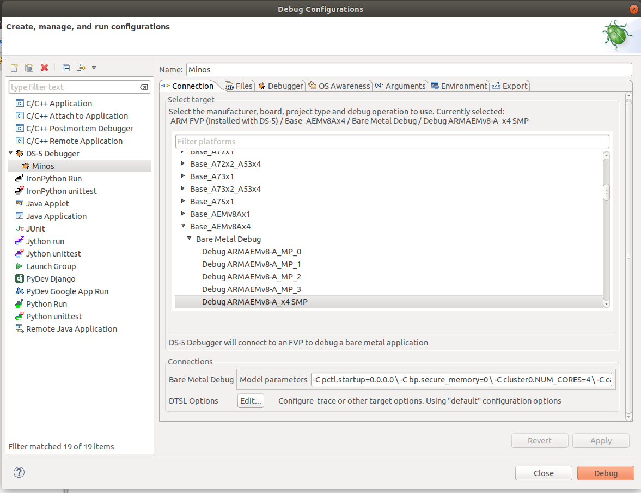Screen dimensions: 641x493
Task: Open the DTSL Options Edit dialog
Action: [x=250, y=400]
